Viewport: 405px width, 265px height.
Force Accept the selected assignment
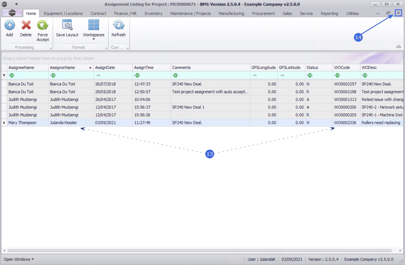43,31
